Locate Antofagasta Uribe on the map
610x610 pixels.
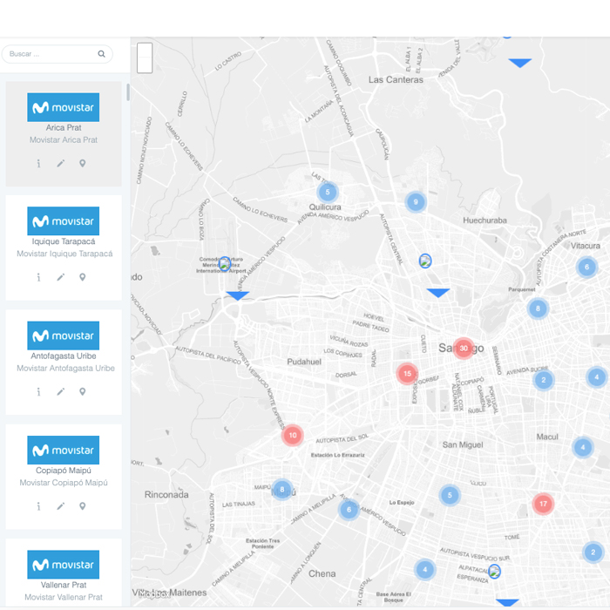pos(83,392)
